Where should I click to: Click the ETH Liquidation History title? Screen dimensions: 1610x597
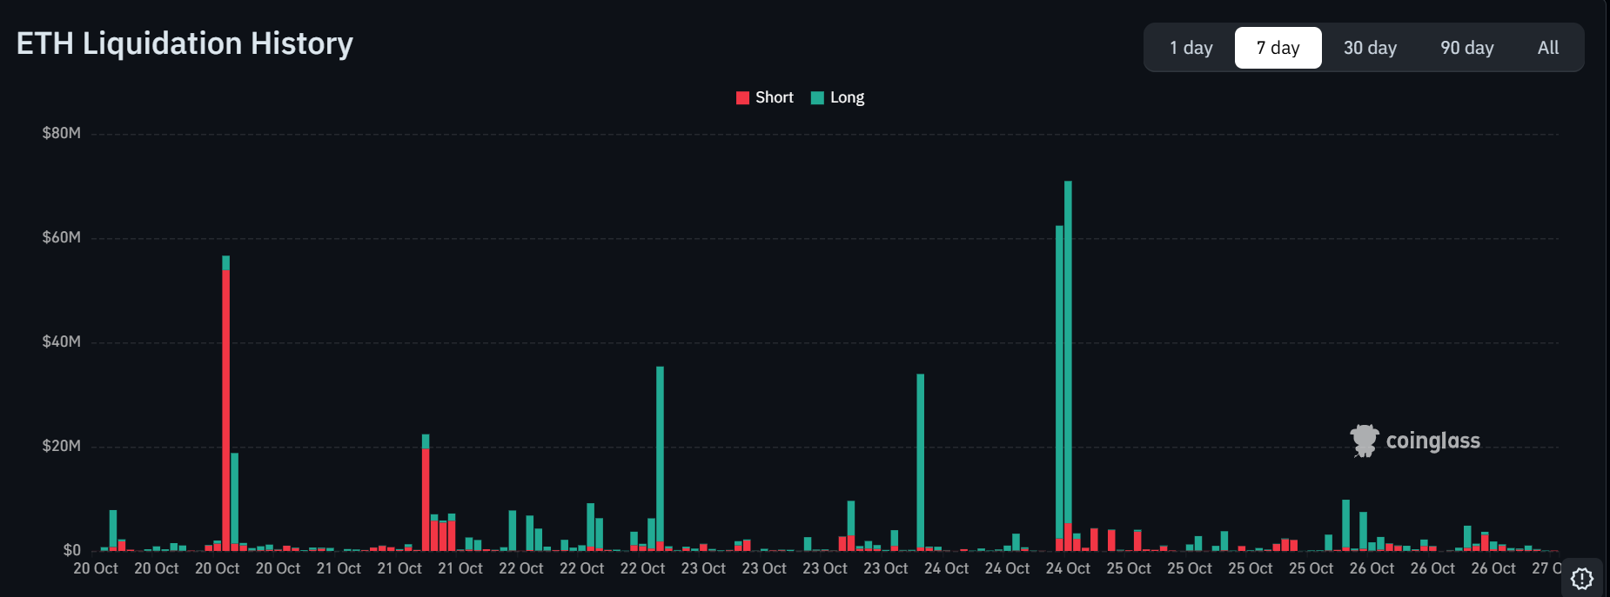click(x=184, y=43)
